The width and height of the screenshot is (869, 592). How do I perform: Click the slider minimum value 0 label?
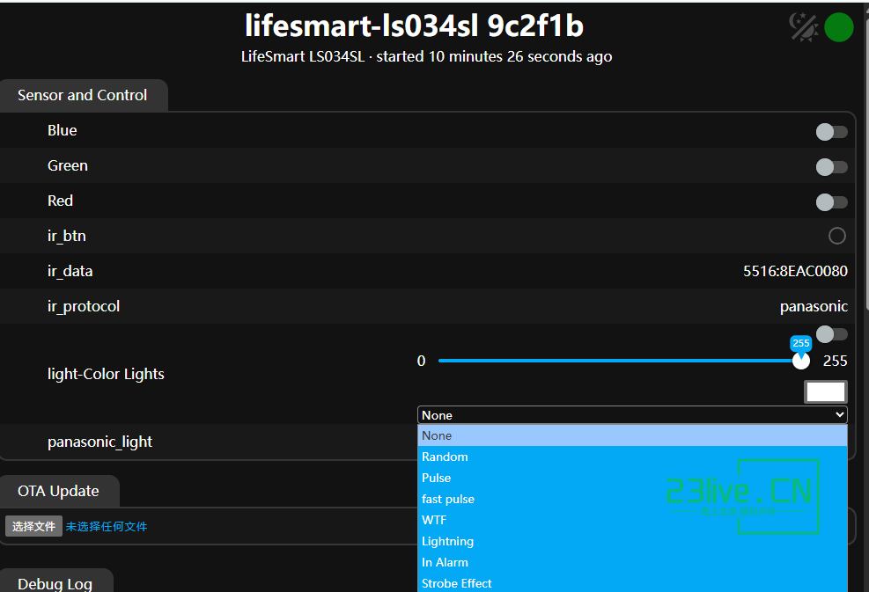pos(421,361)
